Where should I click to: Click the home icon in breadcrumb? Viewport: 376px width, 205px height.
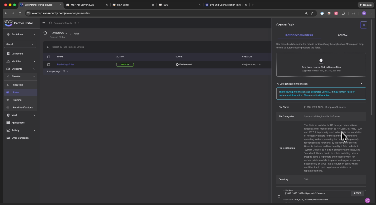click(45, 33)
